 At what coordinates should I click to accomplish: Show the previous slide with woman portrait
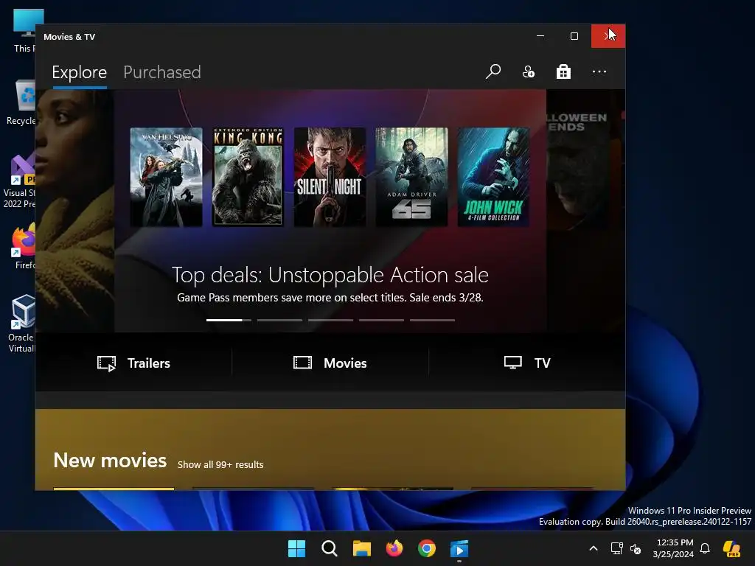click(74, 210)
